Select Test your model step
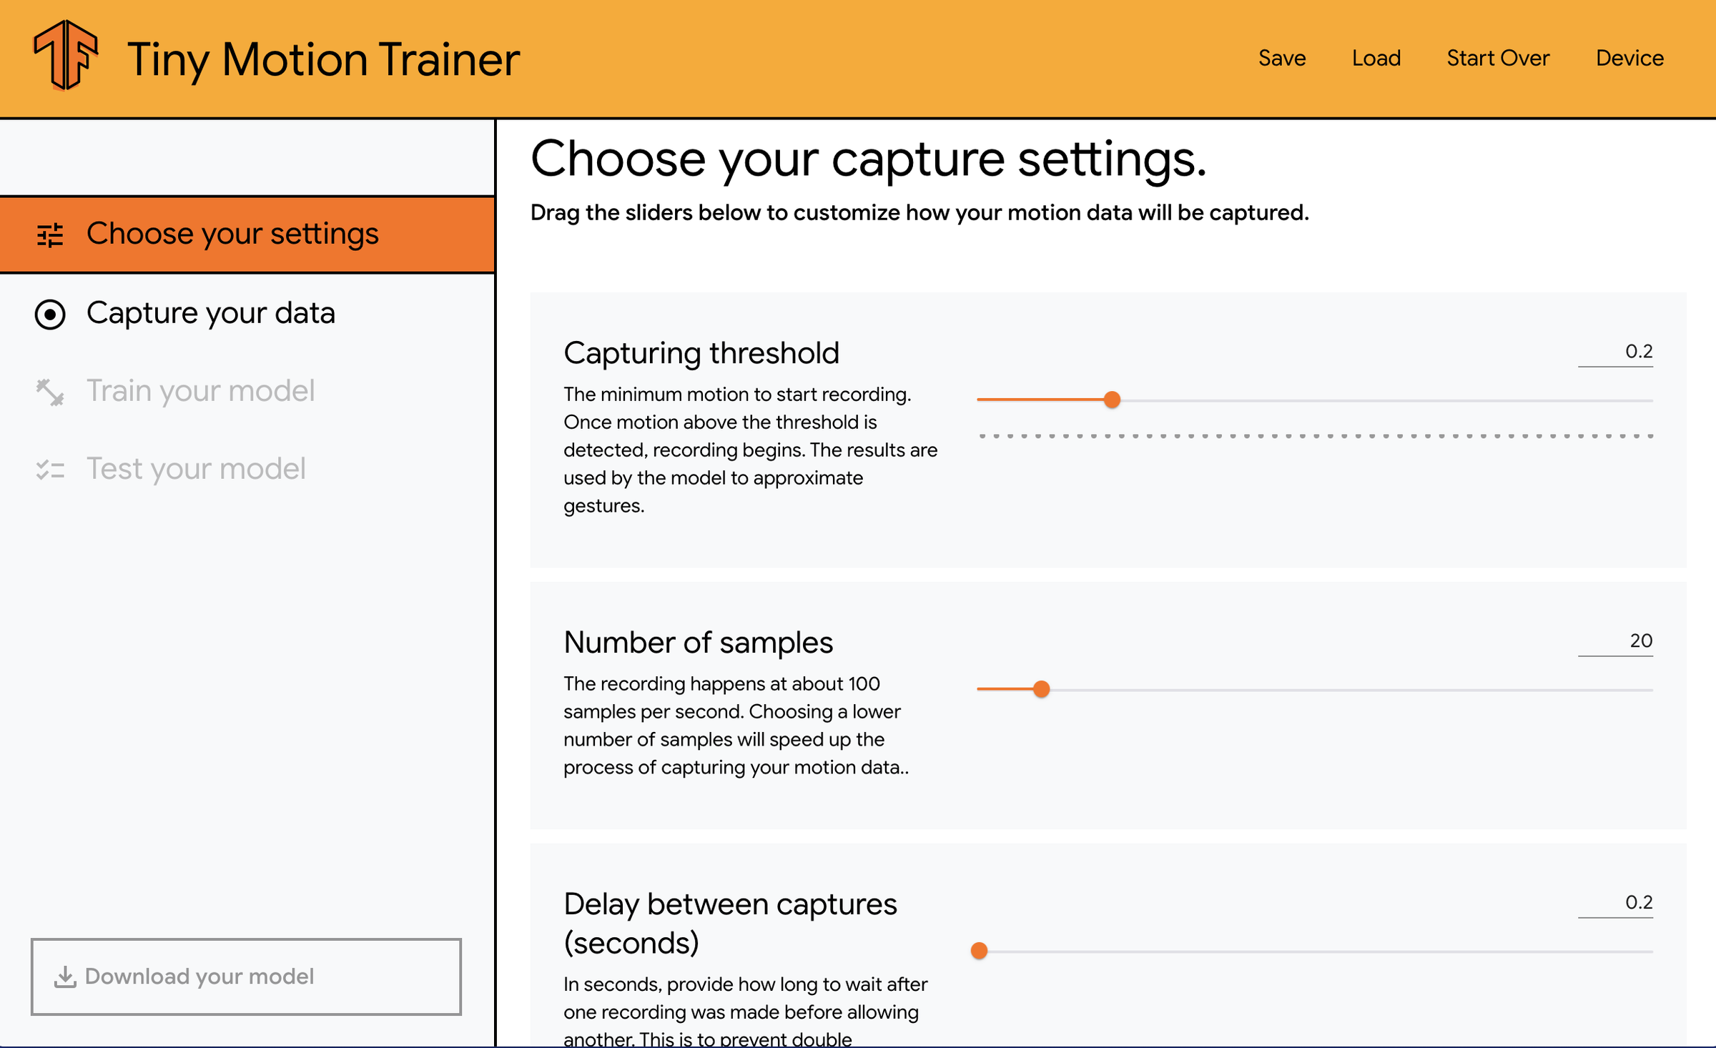This screenshot has height=1048, width=1716. (x=196, y=469)
